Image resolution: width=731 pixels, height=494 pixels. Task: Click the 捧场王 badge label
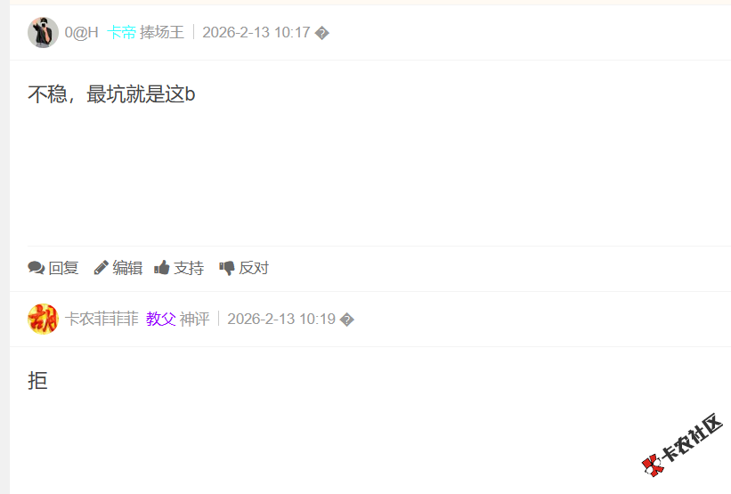162,33
